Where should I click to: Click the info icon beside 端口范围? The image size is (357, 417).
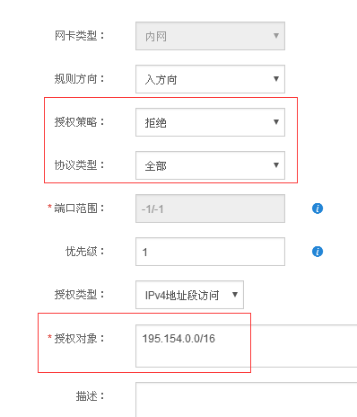318,208
